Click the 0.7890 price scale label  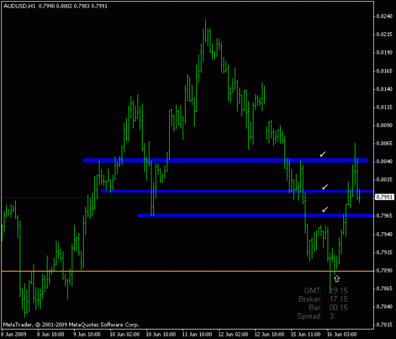point(385,271)
